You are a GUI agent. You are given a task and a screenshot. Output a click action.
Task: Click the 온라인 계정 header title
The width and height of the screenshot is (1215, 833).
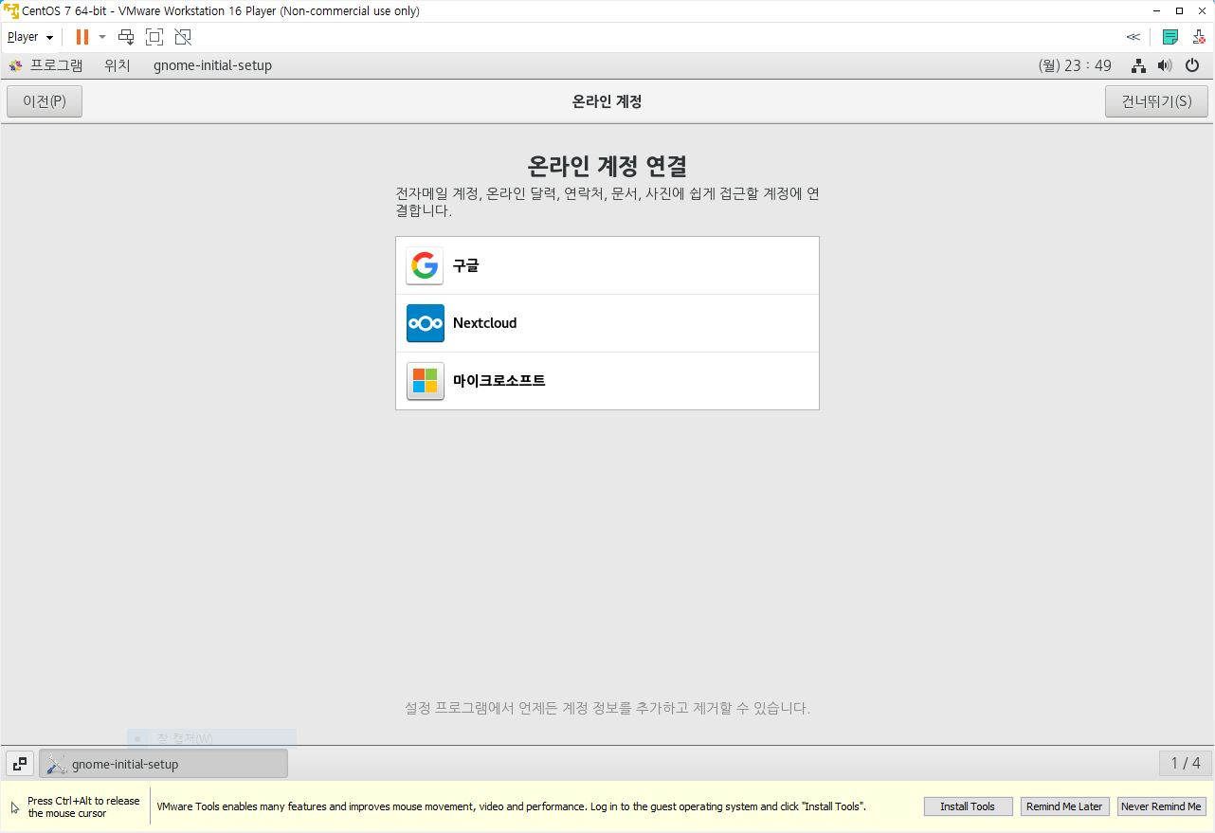[607, 101]
